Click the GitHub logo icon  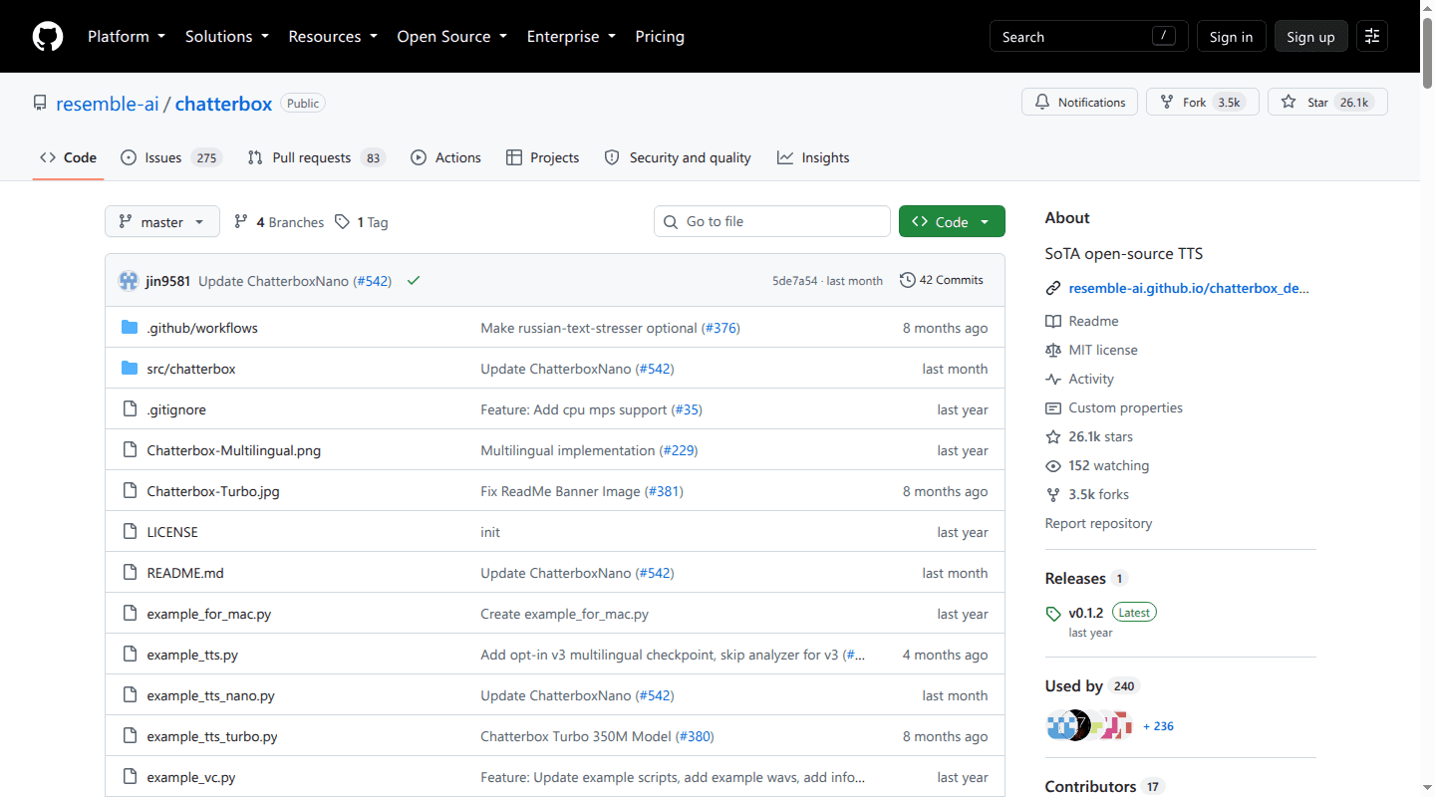pyautogui.click(x=48, y=37)
